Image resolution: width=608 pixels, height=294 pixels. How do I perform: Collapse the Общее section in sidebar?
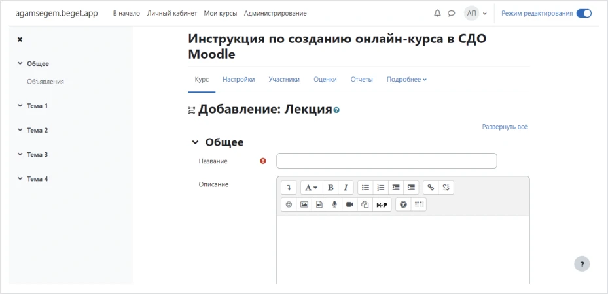[x=20, y=64]
